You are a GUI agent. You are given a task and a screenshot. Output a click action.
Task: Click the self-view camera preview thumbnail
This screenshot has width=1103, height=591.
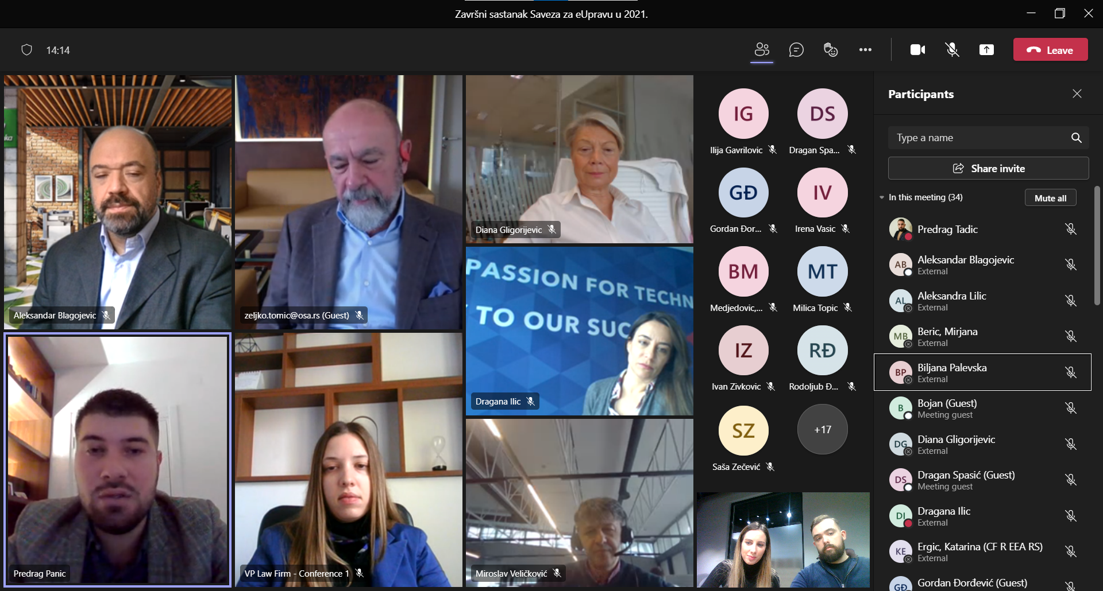click(x=783, y=539)
